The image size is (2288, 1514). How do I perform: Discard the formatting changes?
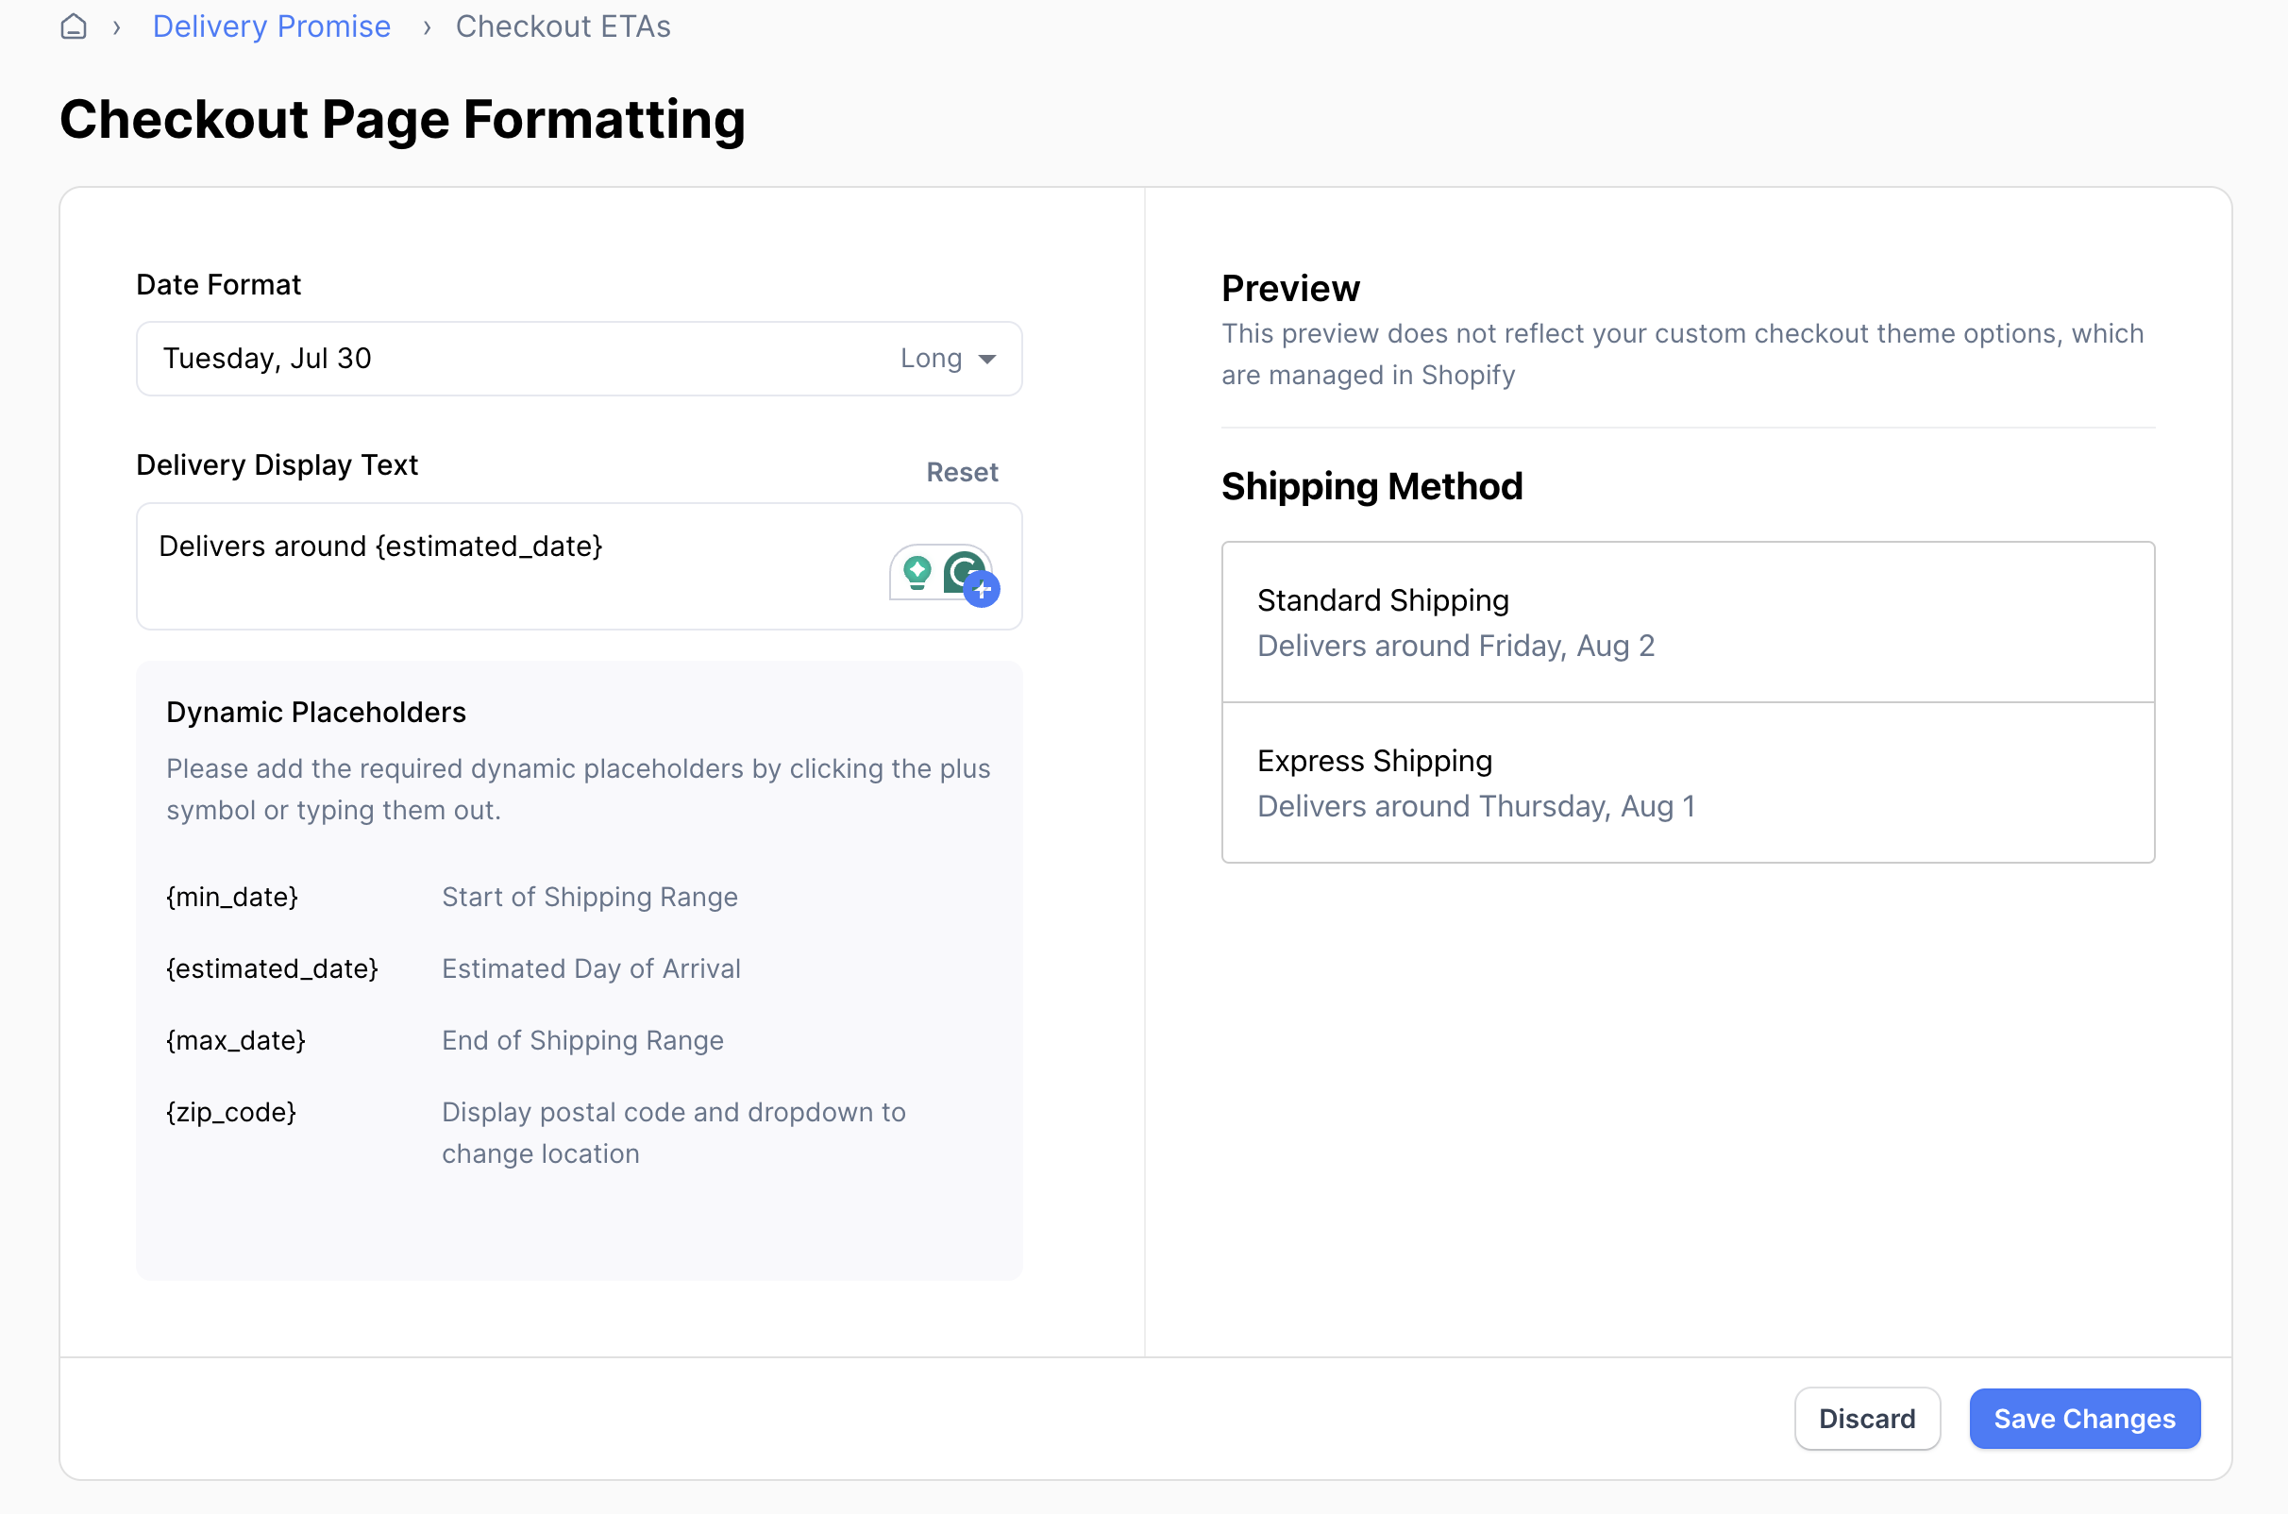point(1867,1419)
